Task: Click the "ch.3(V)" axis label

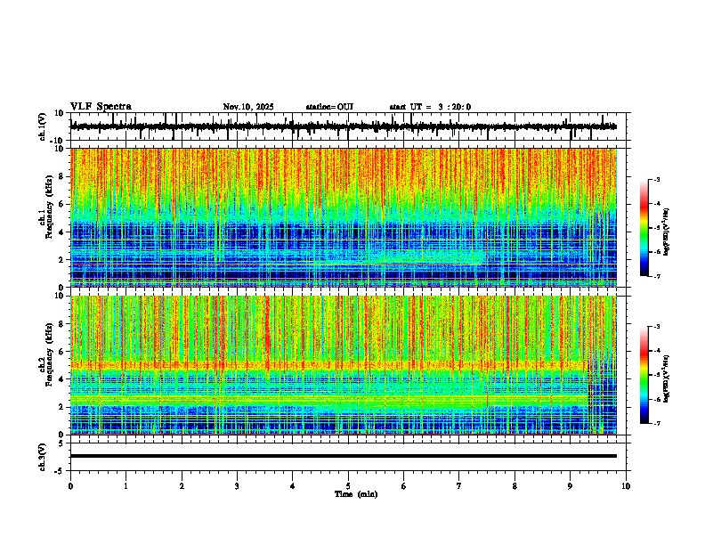Action: 43,457
